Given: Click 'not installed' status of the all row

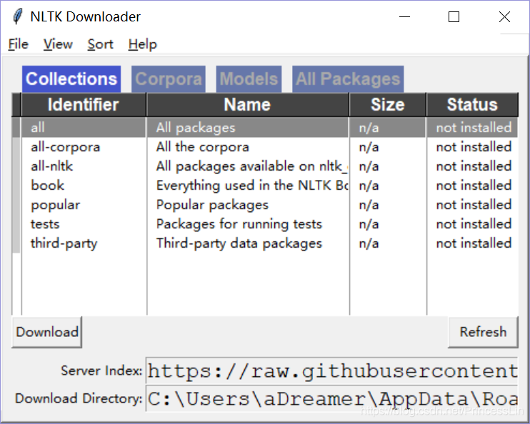Looking at the screenshot, I should (474, 128).
